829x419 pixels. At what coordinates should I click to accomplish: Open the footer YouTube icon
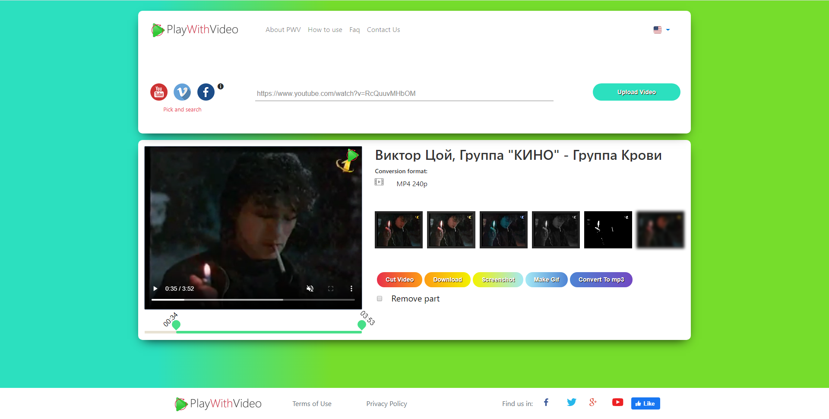(x=617, y=402)
